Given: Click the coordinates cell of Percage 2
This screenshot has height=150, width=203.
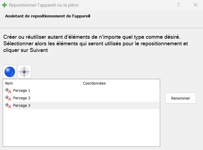Looking at the screenshot, I should (120, 98).
